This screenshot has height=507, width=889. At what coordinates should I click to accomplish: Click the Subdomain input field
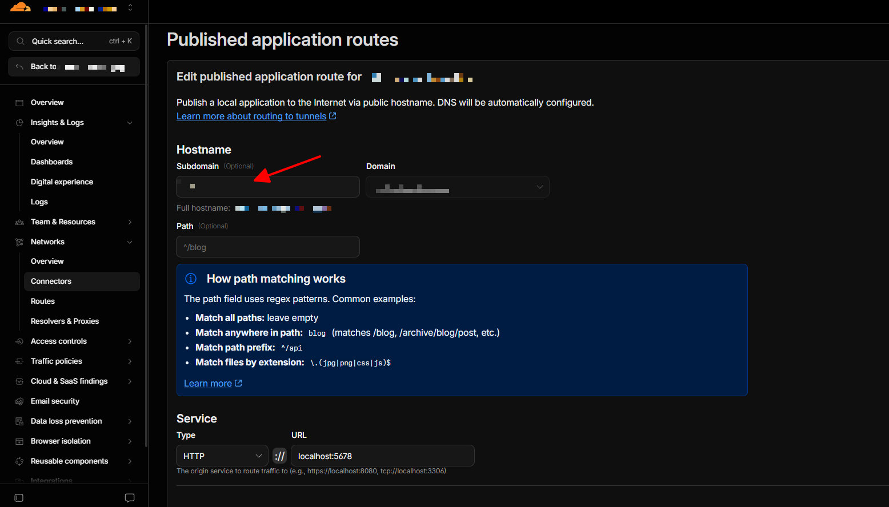268,187
